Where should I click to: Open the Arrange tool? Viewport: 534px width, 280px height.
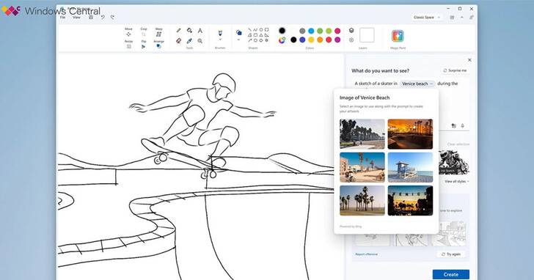tap(158, 44)
